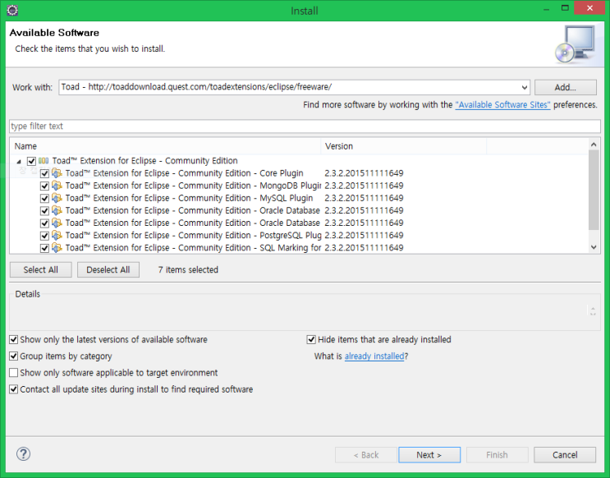Viewport: 610px width, 478px height.
Task: Uncheck the PostgreSQL Plugin checkbox
Action: coord(44,236)
